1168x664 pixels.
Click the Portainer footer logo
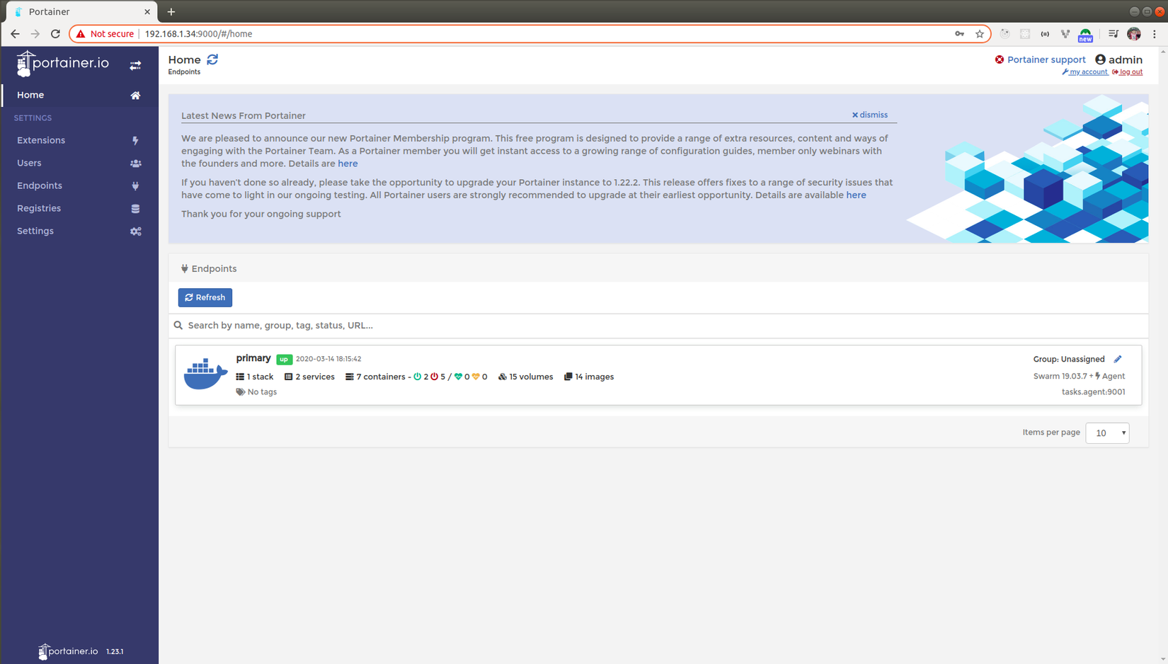[x=68, y=651]
